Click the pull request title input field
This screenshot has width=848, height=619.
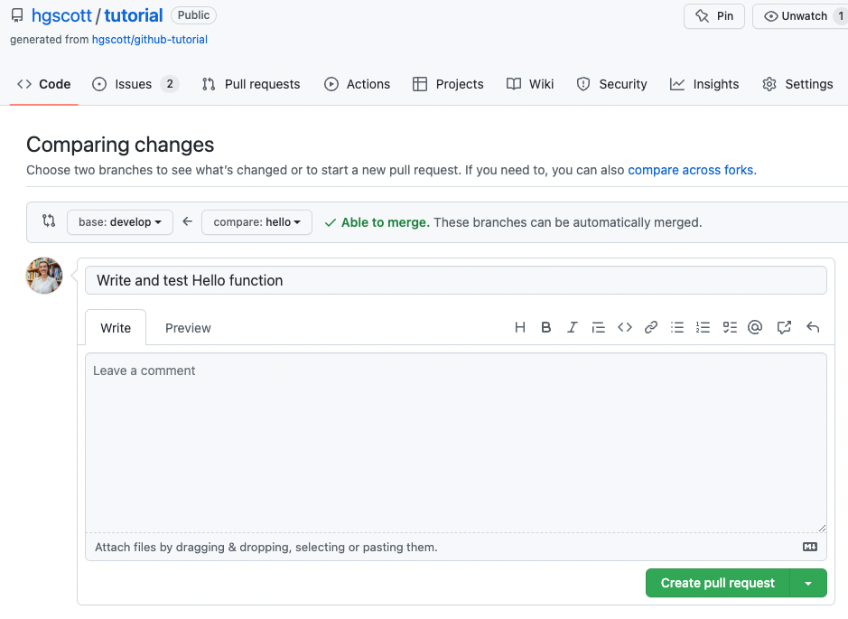point(456,280)
